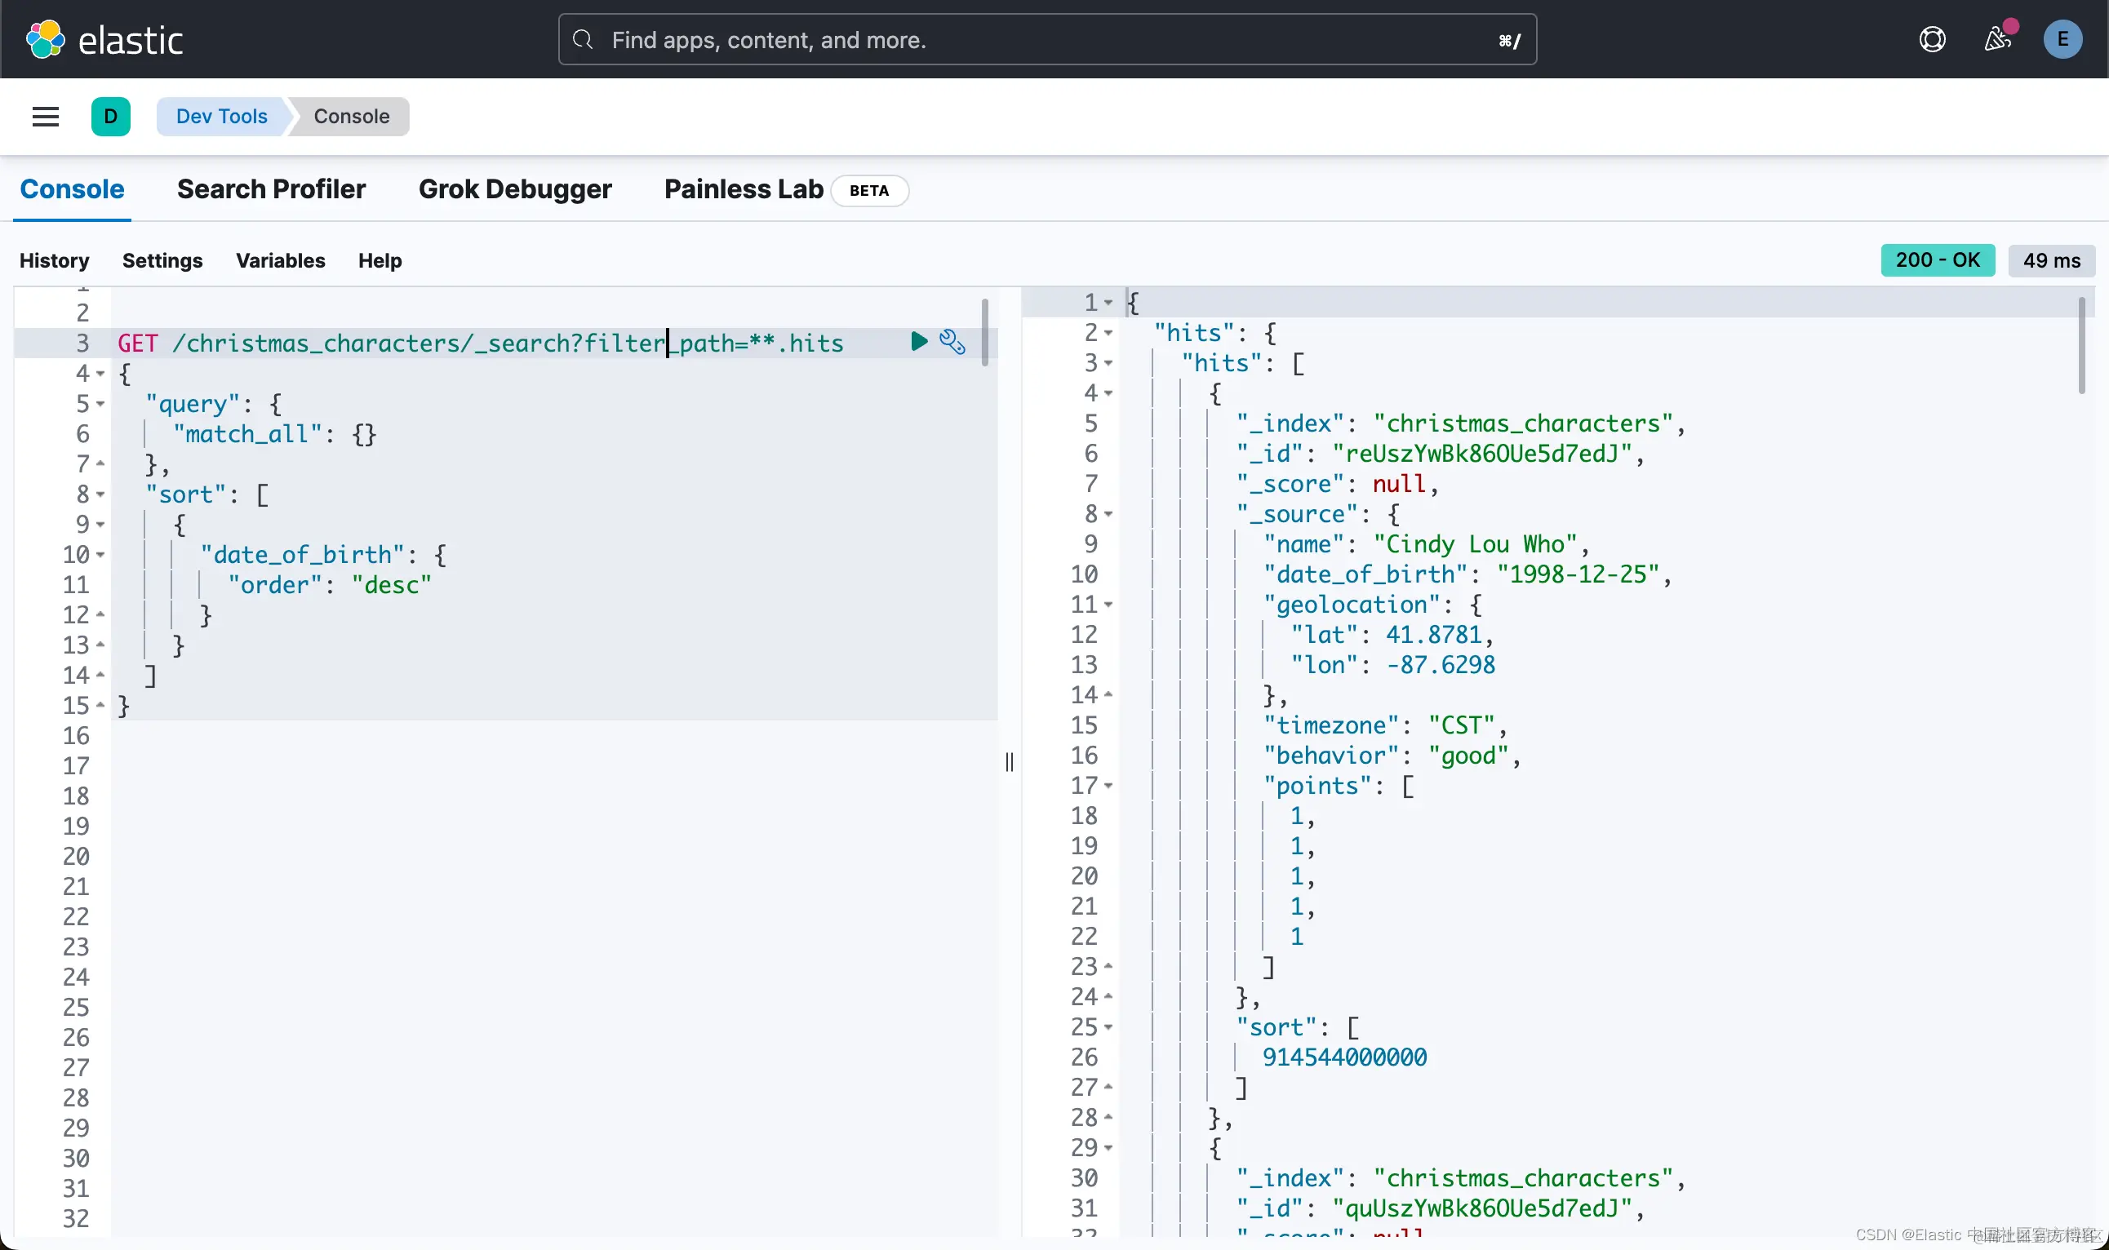
Task: Switch to the Search Profiler tab
Action: pyautogui.click(x=270, y=189)
